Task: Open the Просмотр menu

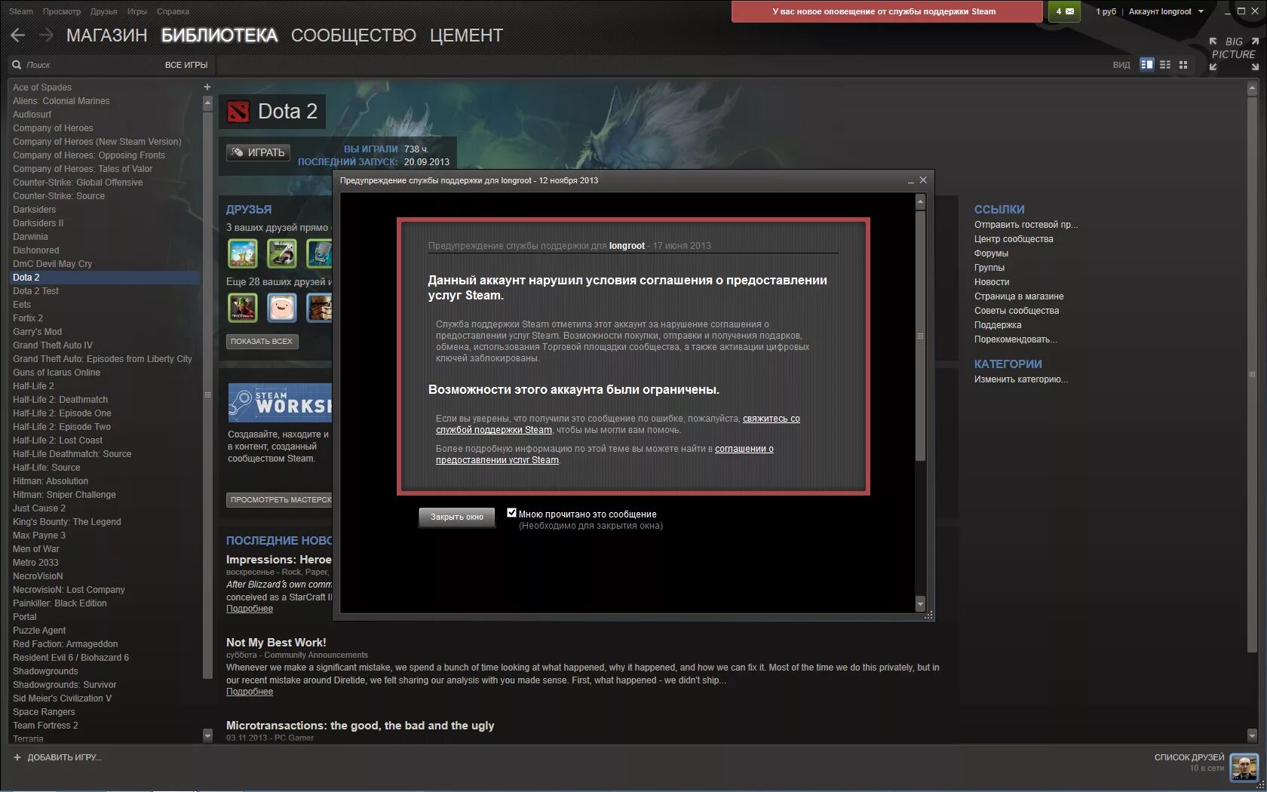Action: click(x=62, y=11)
